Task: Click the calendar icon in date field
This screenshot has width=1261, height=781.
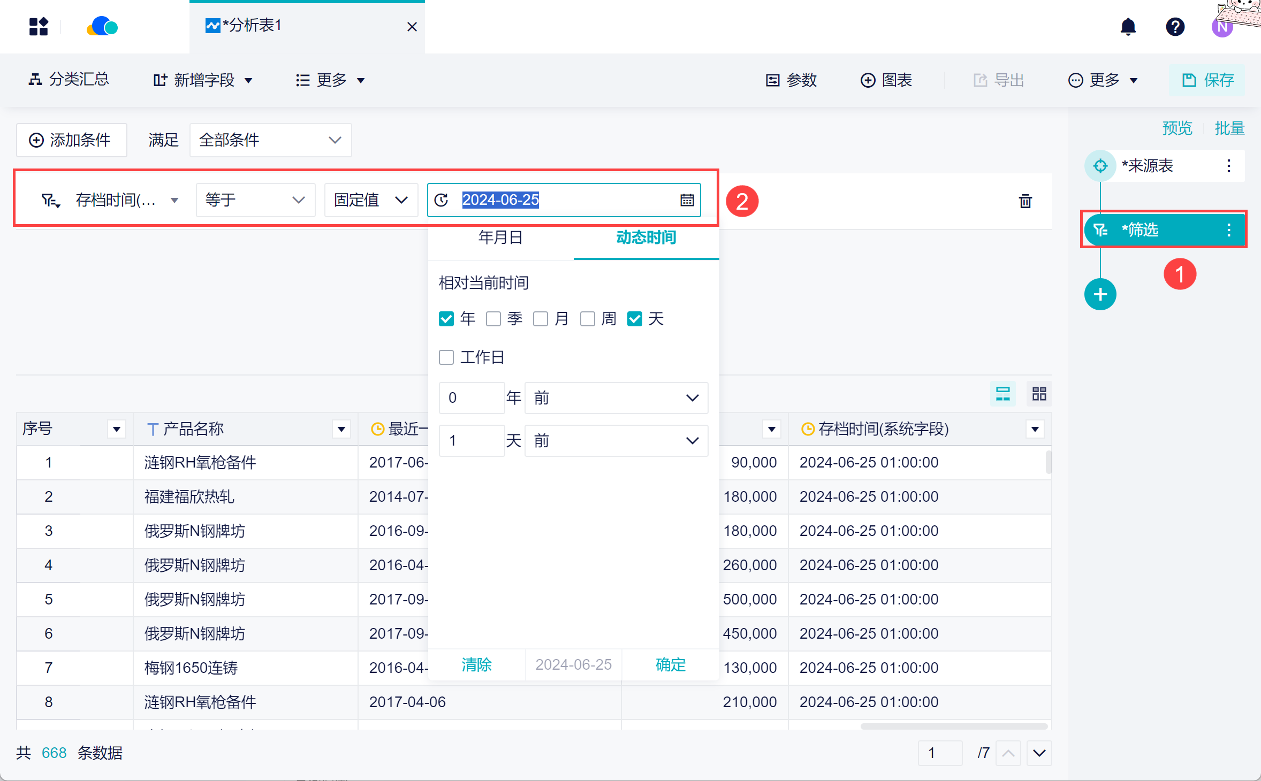Action: tap(687, 200)
